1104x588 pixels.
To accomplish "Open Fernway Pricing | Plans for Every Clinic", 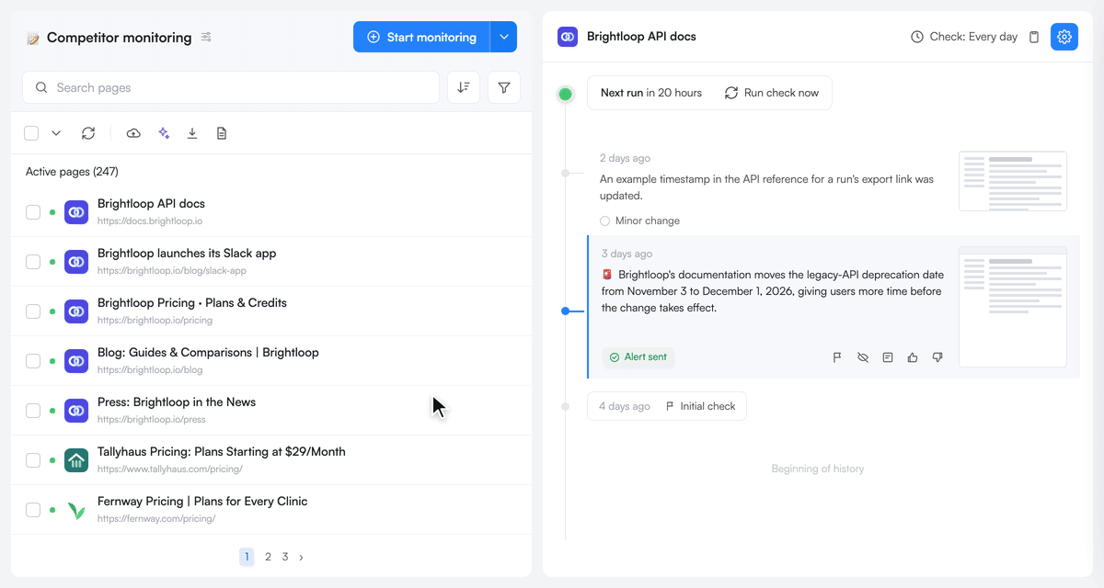I will (202, 502).
